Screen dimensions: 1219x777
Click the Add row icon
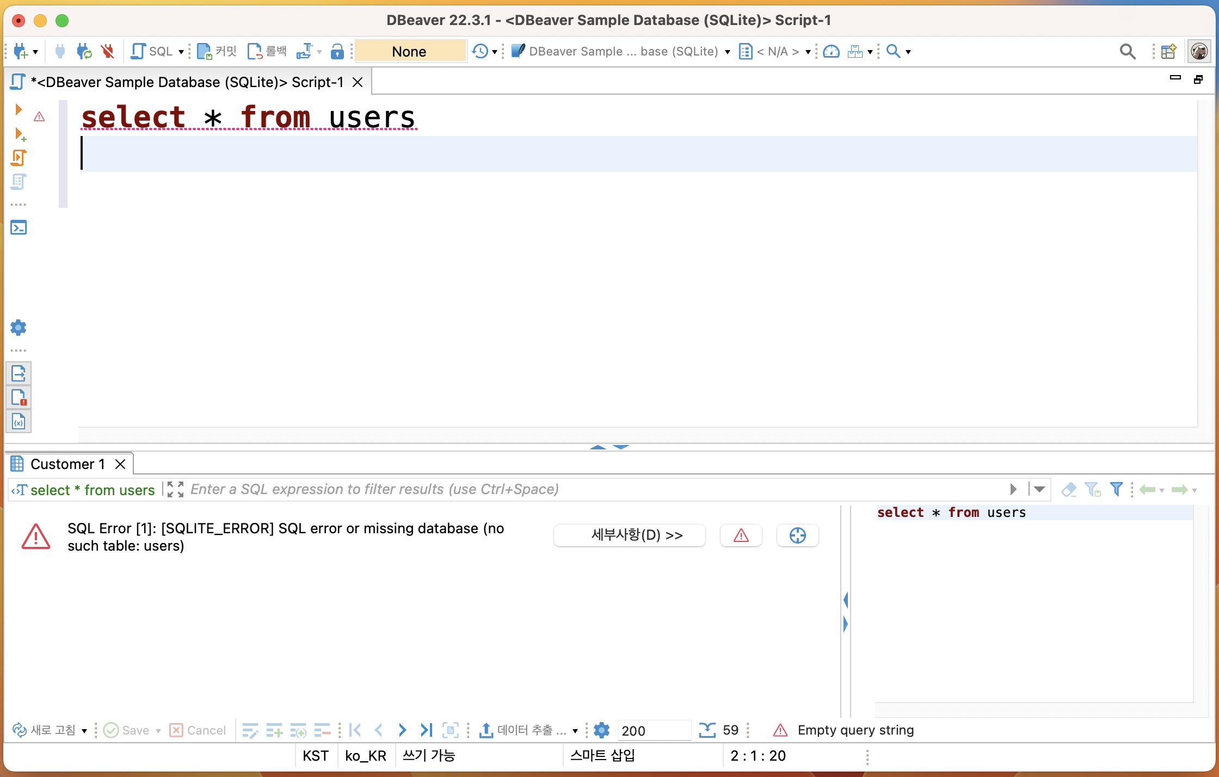point(274,730)
